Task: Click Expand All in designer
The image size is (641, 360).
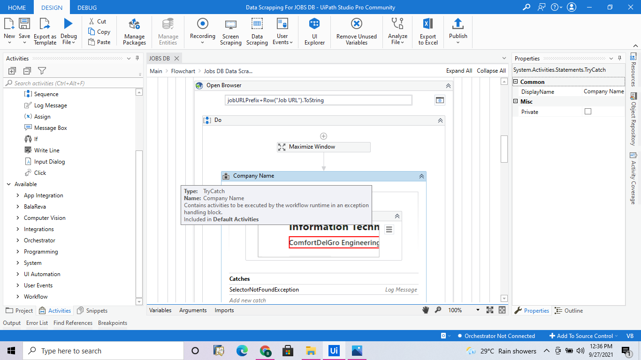Action: [x=459, y=71]
